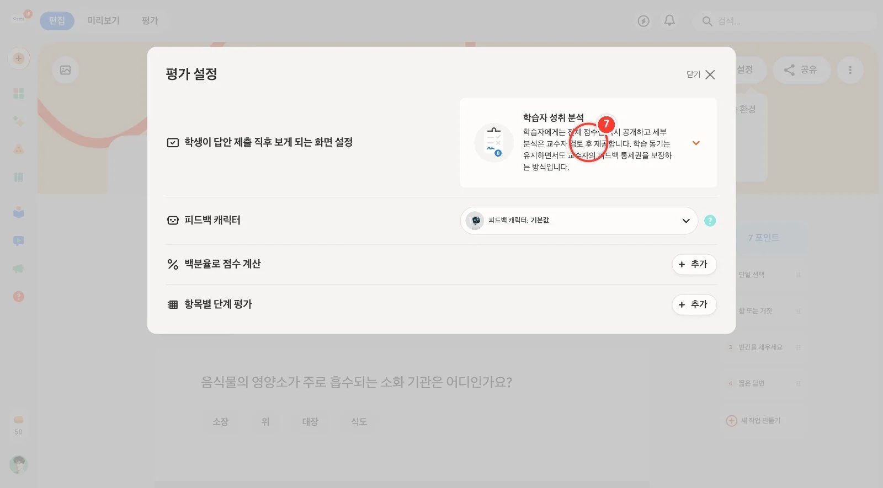Click the cover image icon button
The image size is (883, 488).
click(65, 70)
